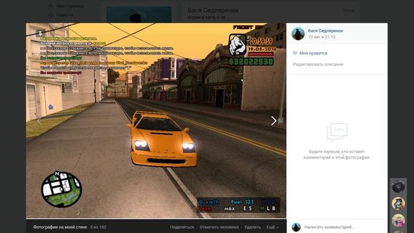Open Вася Сидляренок profile name link
Image resolution: width=414 pixels, height=233 pixels.
pos(325,30)
